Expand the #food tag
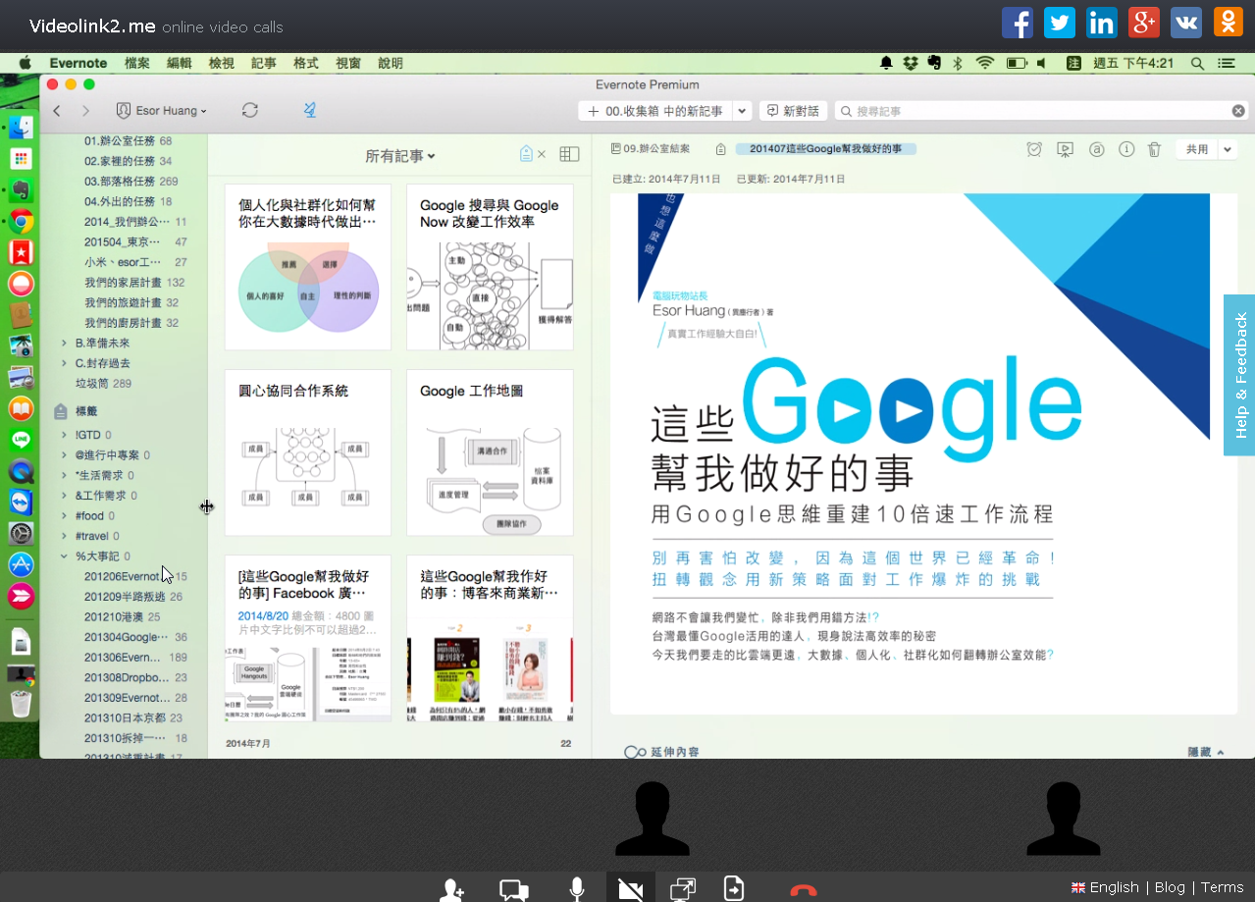This screenshot has width=1255, height=902. 64,515
